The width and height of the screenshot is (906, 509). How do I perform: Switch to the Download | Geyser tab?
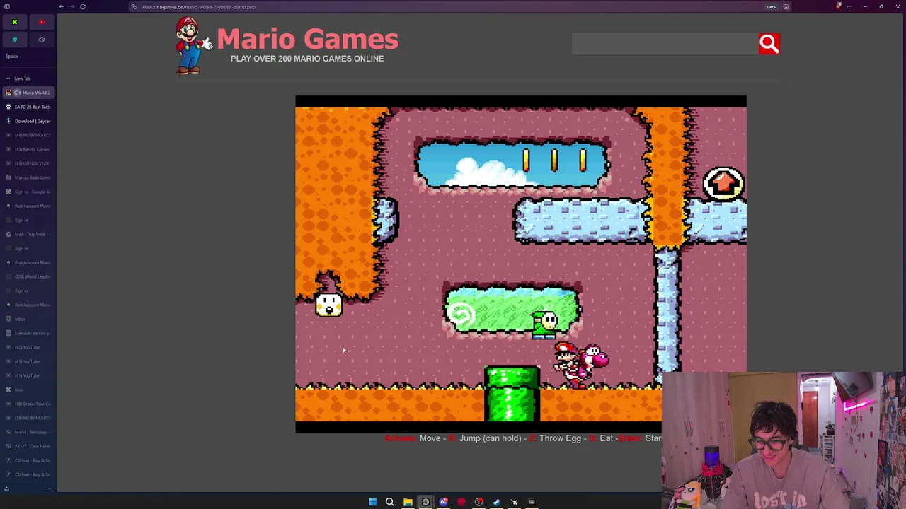pos(28,121)
